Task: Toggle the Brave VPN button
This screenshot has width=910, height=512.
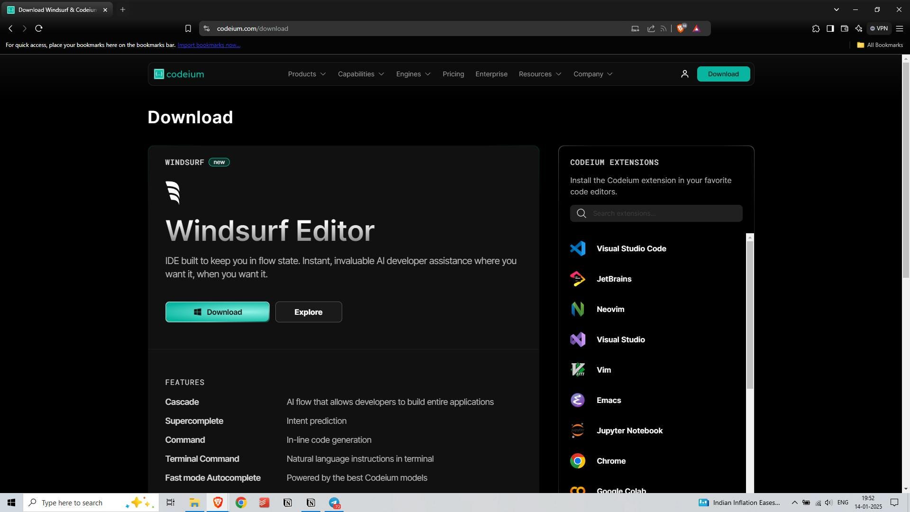Action: click(x=879, y=28)
